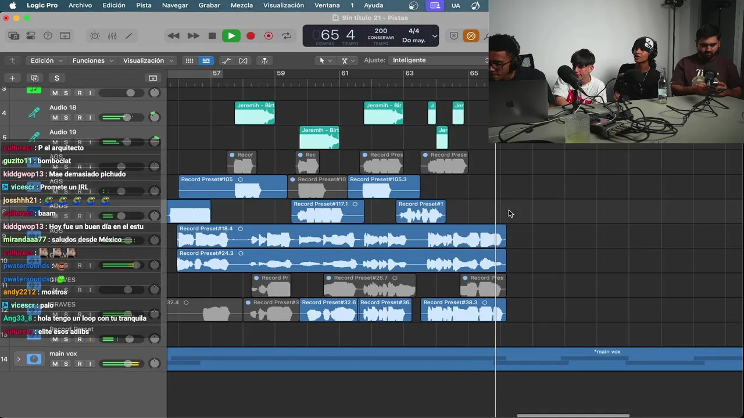
Task: Switch to grid view icon
Action: (x=189, y=60)
